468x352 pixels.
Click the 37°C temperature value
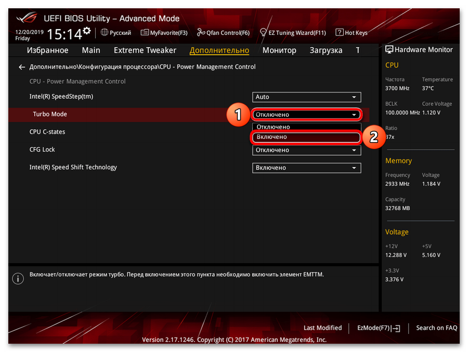click(x=428, y=88)
